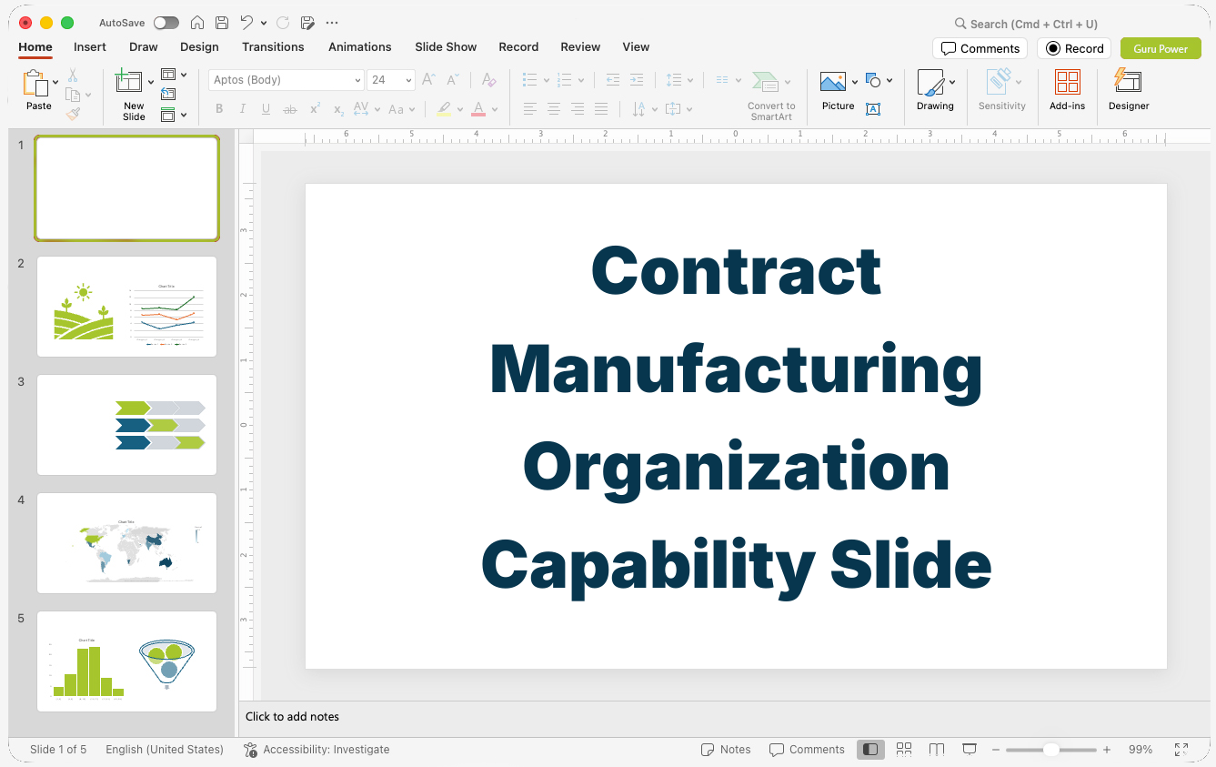Screen dimensions: 1216x767
Task: Open the Transitions tab
Action: click(x=273, y=46)
